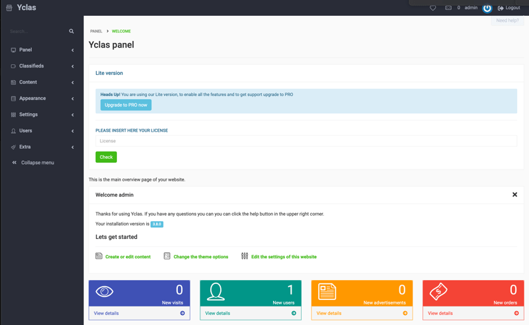This screenshot has height=325, width=529.
Task: Click the document icon beside Create or edit content
Action: [x=99, y=256]
